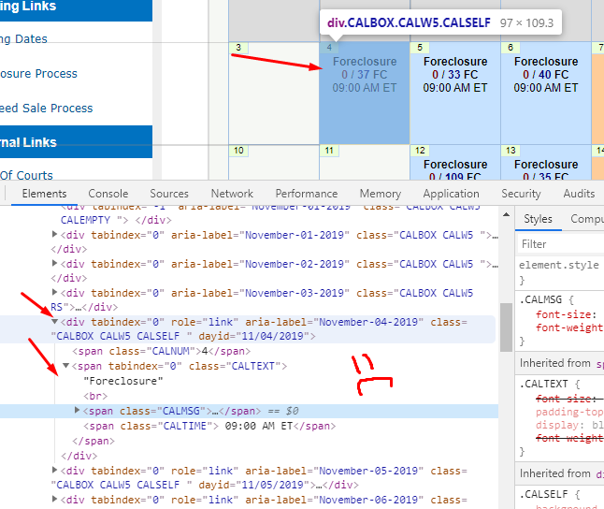This screenshot has height=509, width=604.
Task: Open the Sources tab
Action: click(169, 194)
